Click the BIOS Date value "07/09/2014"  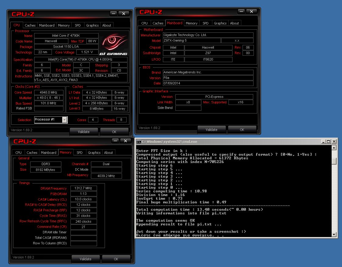click(x=208, y=83)
